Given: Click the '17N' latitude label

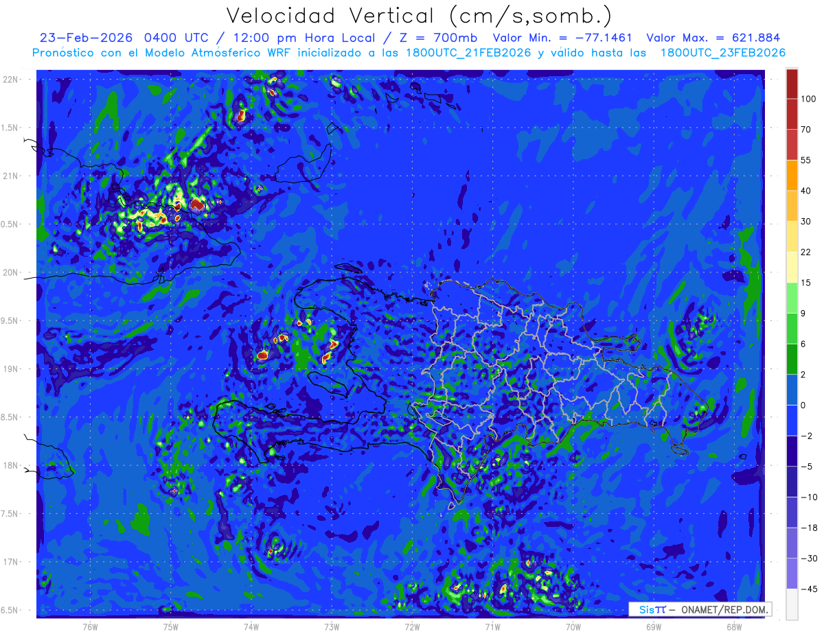Looking at the screenshot, I should tap(12, 562).
